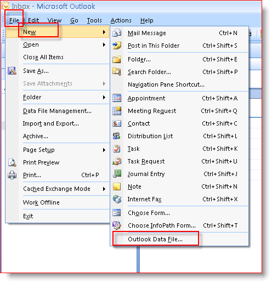This screenshot has width=272, height=283.
Task: Select Choose Form... entry
Action: click(x=179, y=213)
